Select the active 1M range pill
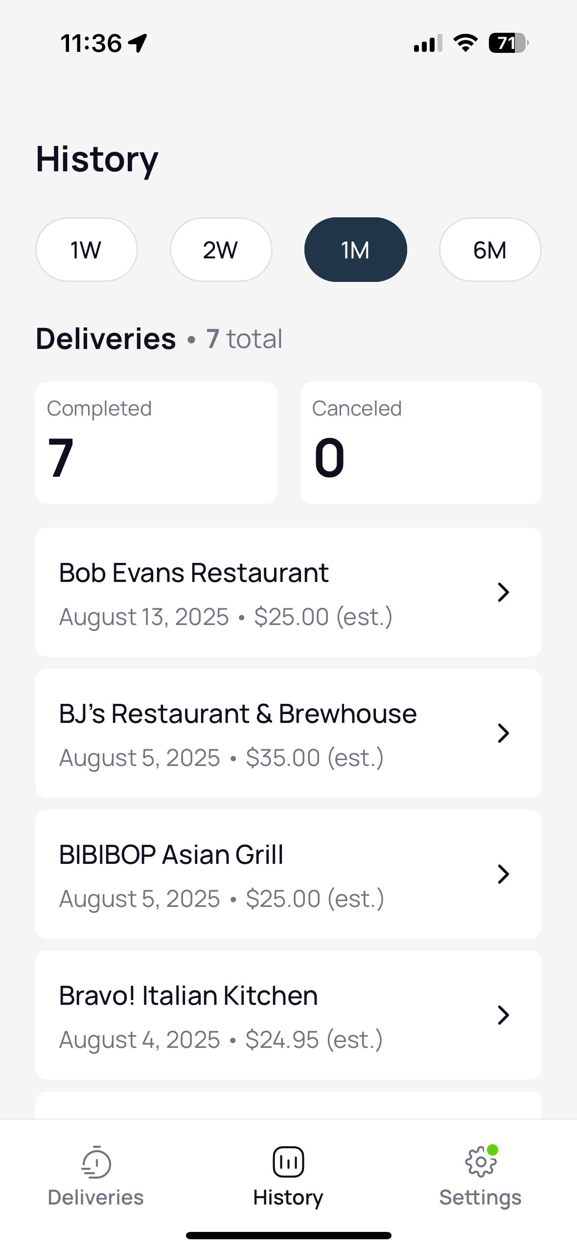The width and height of the screenshot is (577, 1251). 356,250
